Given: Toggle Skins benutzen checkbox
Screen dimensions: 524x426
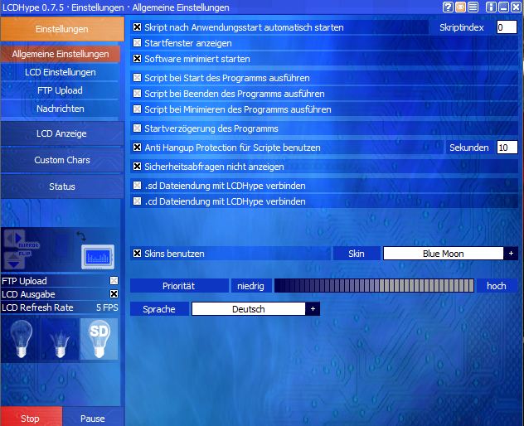Looking at the screenshot, I should tap(137, 254).
